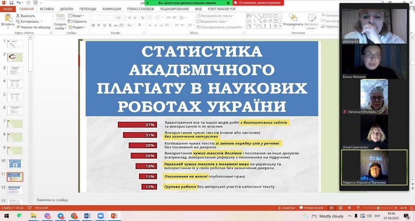Viewport: 415px width, 221px height.
Task: Cut selection with Вырезать
Action: pos(26,16)
